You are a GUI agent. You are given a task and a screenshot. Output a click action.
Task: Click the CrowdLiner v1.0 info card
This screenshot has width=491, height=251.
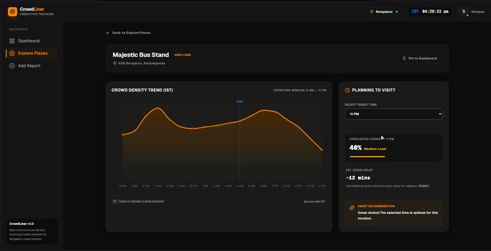pyautogui.click(x=32, y=232)
